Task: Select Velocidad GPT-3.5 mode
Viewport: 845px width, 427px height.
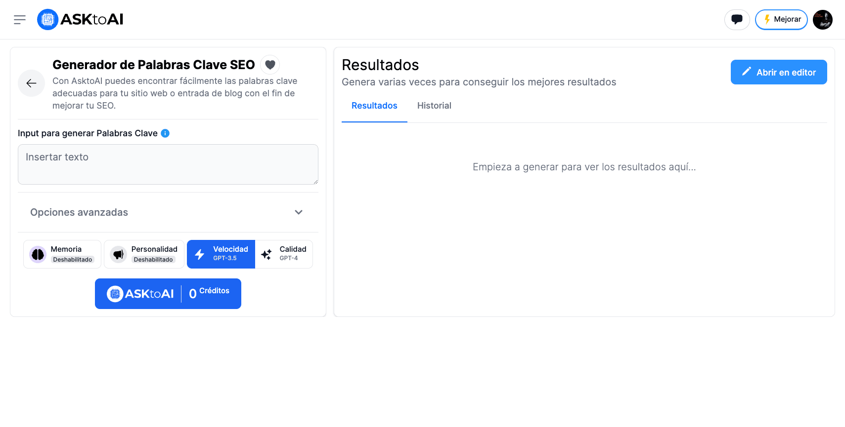Action: [x=221, y=254]
